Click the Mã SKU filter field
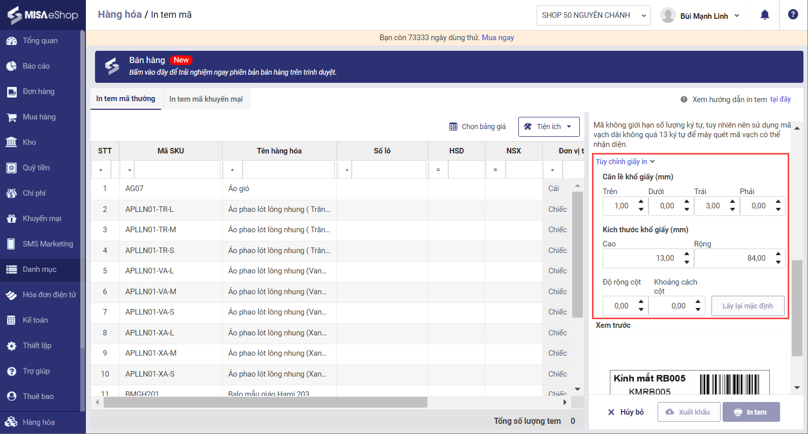The height and width of the screenshot is (434, 808). (x=177, y=170)
